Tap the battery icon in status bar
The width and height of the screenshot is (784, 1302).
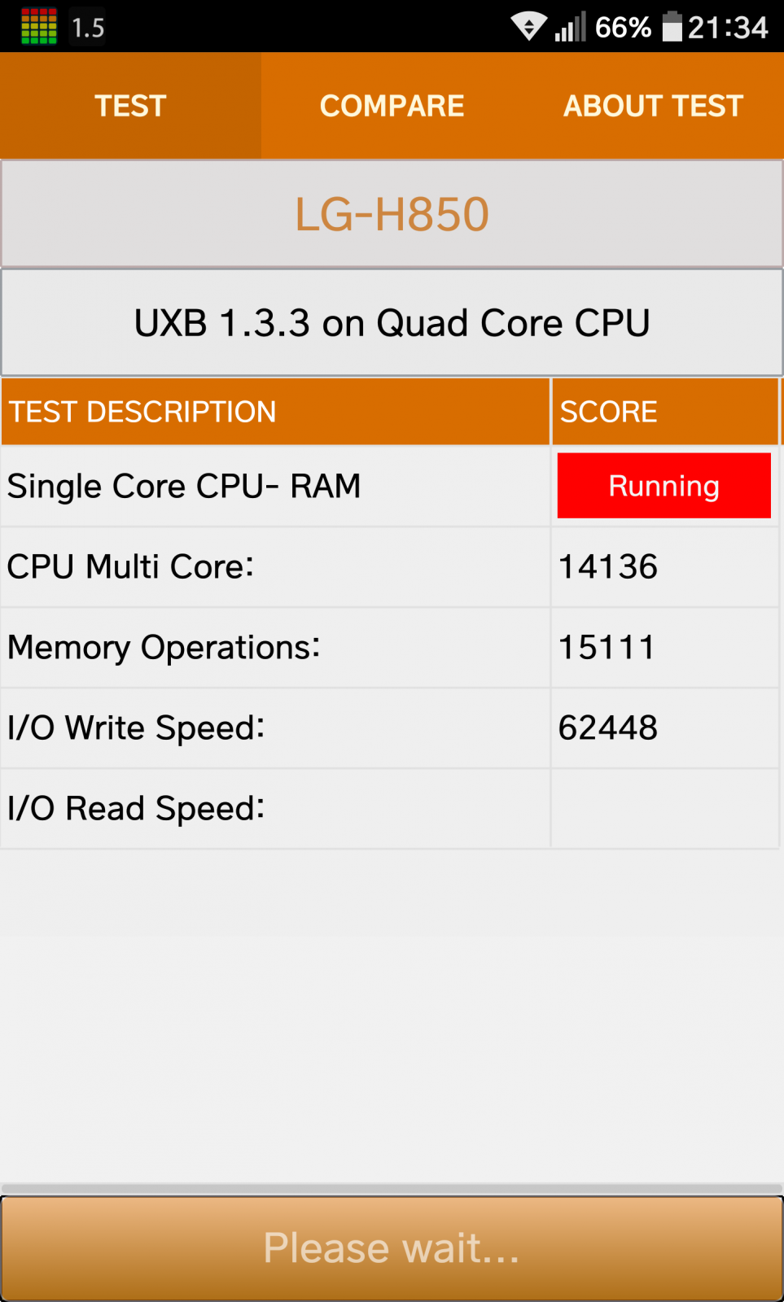(x=672, y=27)
